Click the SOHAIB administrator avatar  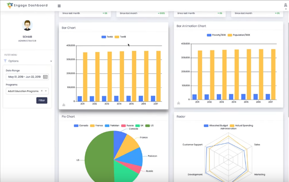click(x=27, y=25)
